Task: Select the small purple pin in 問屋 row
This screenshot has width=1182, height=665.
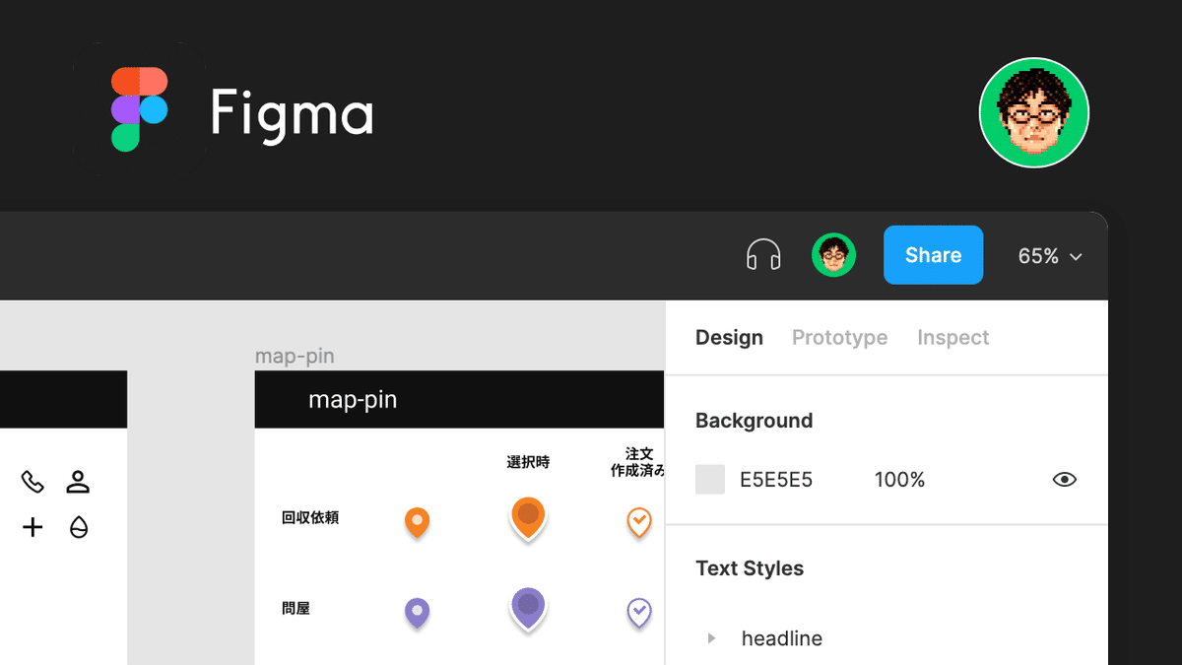Action: click(417, 613)
